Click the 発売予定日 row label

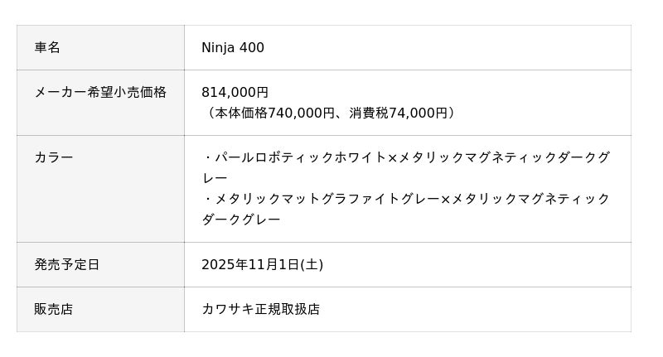tap(67, 265)
